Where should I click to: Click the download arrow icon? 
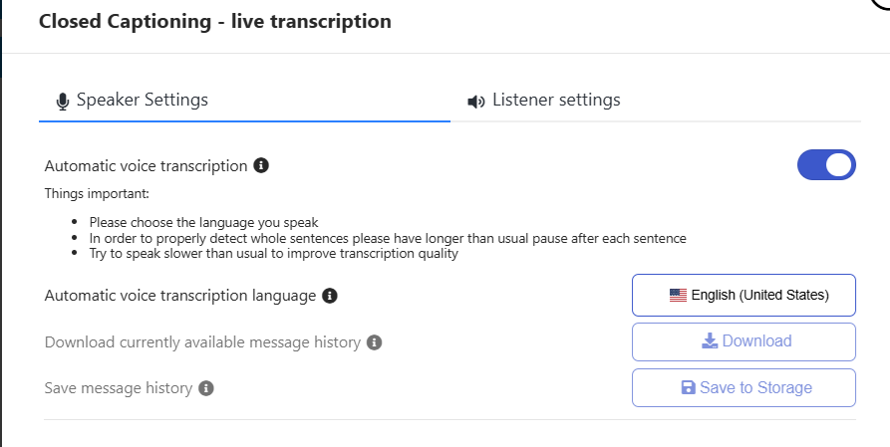click(710, 341)
